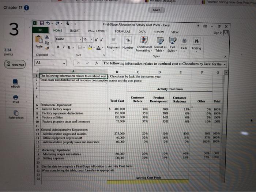Screen dimensions: 256x192
Task: Click the Save icon in quick access toolbar
Action: pyautogui.click(x=42, y=23)
